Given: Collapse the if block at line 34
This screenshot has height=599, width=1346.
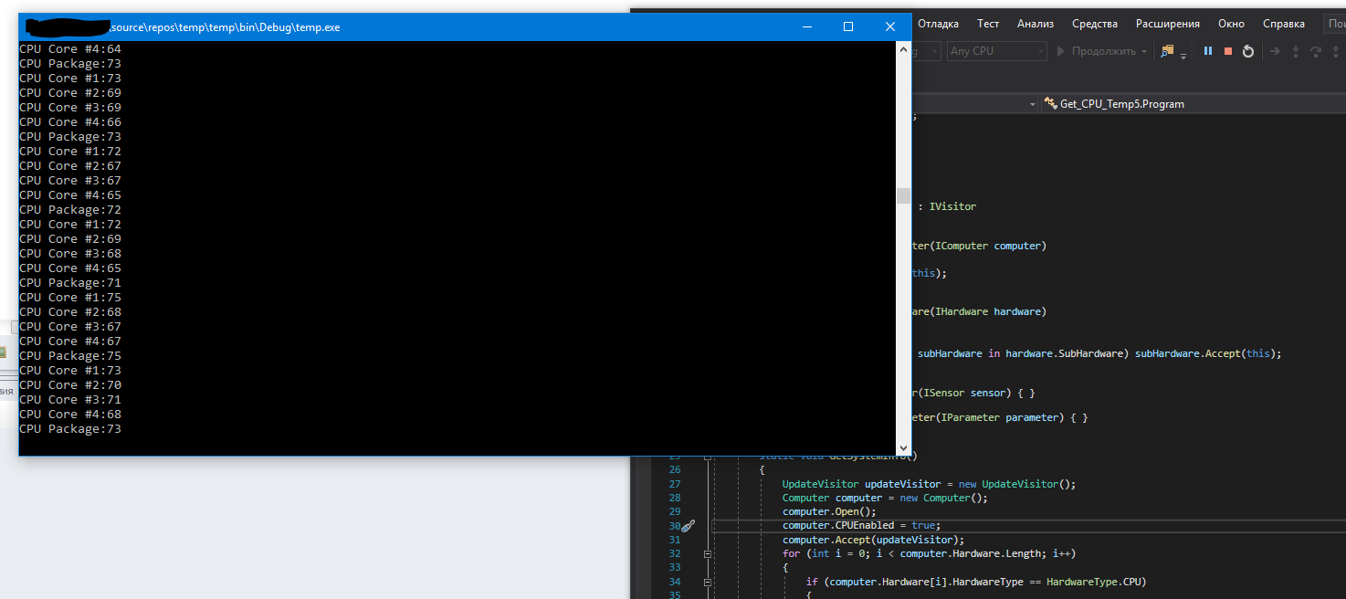Looking at the screenshot, I should (707, 582).
